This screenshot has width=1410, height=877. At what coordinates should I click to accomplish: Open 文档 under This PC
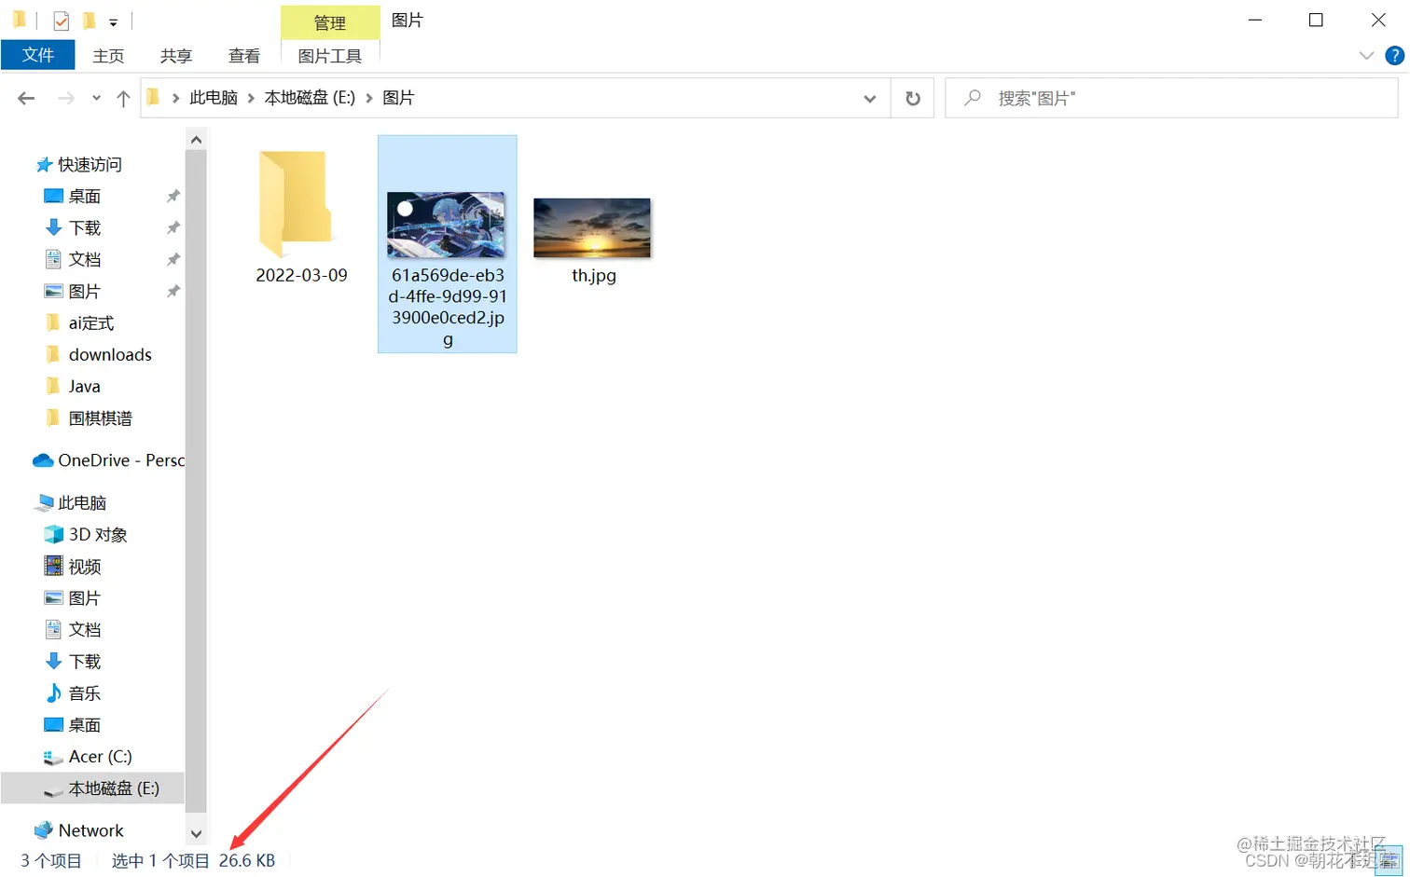tap(84, 630)
